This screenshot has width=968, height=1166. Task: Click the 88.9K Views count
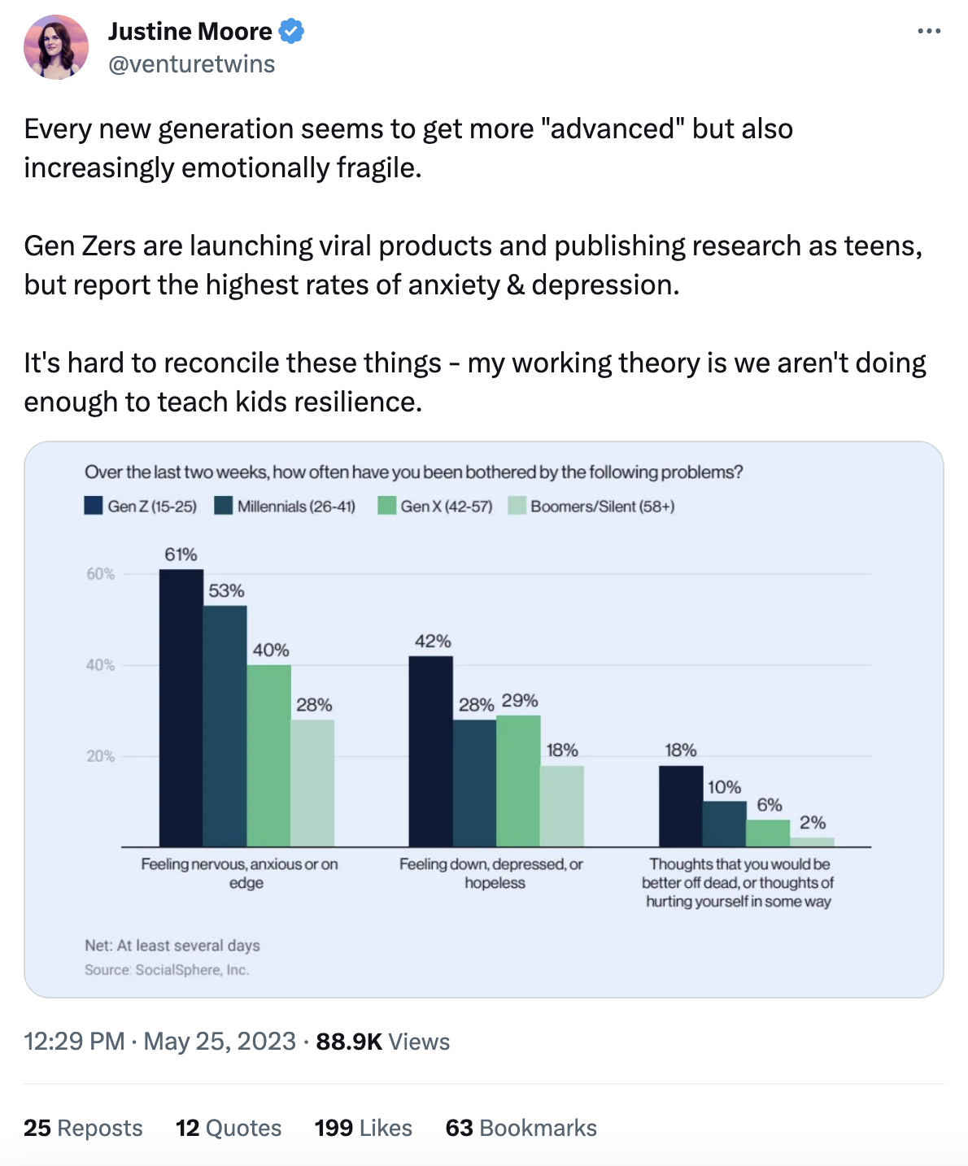coord(382,1042)
